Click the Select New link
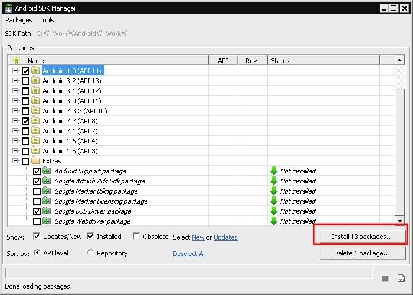413x295 pixels. pos(198,237)
